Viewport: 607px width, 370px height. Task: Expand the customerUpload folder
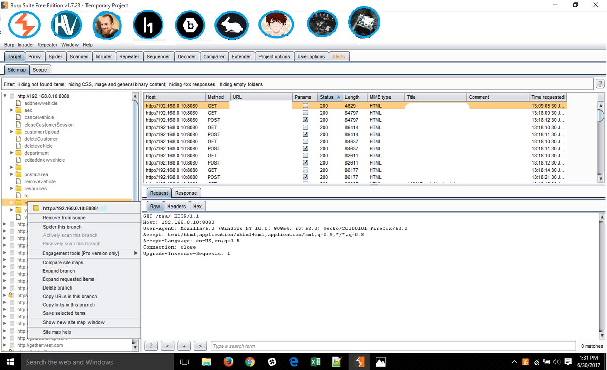tap(12, 132)
